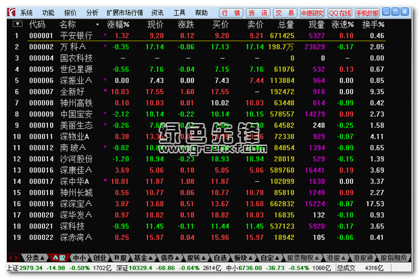Select stock 万科A row
Screen dimensions: 420x279
pyautogui.click(x=198, y=47)
